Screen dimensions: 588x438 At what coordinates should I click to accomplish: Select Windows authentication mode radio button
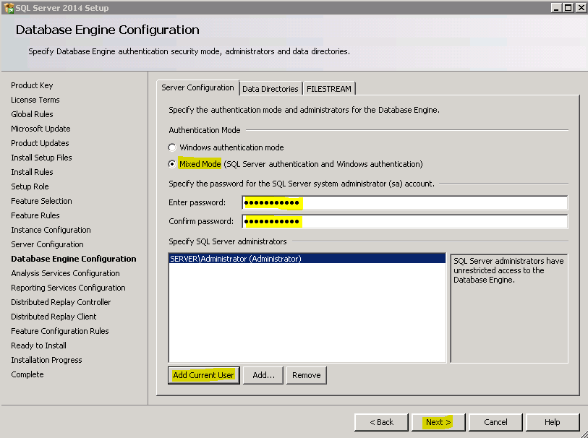point(172,147)
